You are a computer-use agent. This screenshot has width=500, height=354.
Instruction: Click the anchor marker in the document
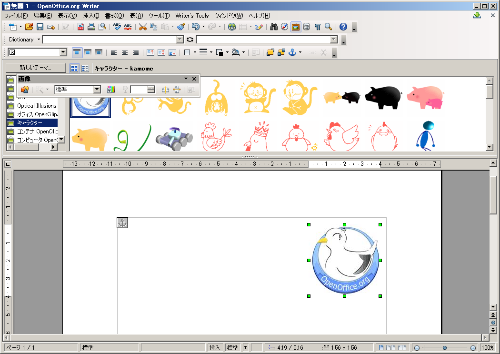[x=122, y=223]
